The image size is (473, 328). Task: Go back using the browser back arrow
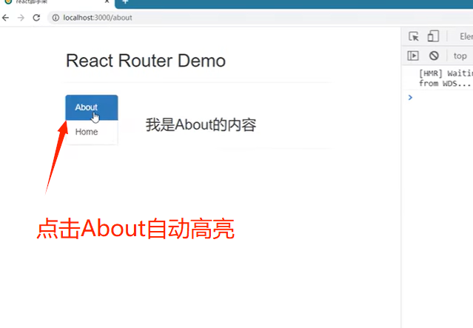pyautogui.click(x=5, y=18)
